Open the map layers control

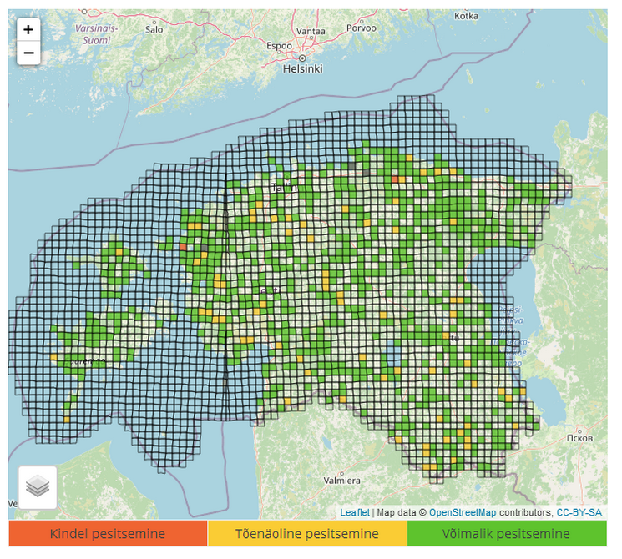(x=38, y=487)
